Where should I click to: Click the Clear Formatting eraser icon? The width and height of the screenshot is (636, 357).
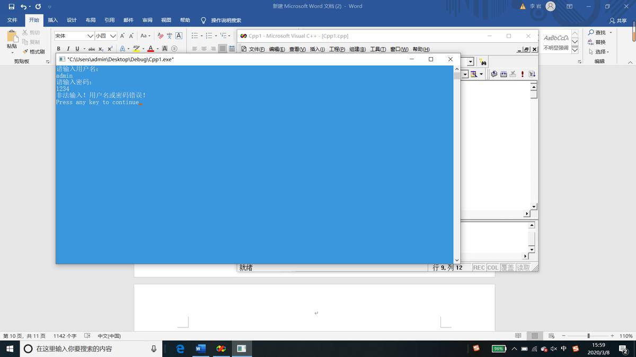pyautogui.click(x=160, y=36)
